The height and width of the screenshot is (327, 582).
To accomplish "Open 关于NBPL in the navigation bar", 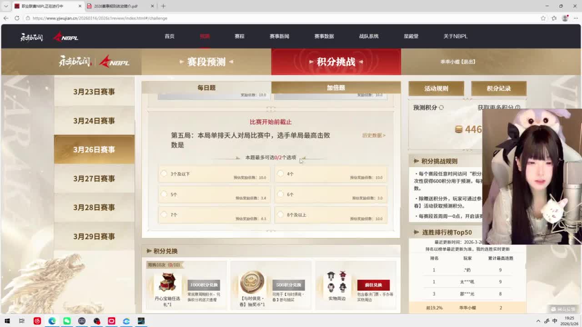I will coord(456,36).
